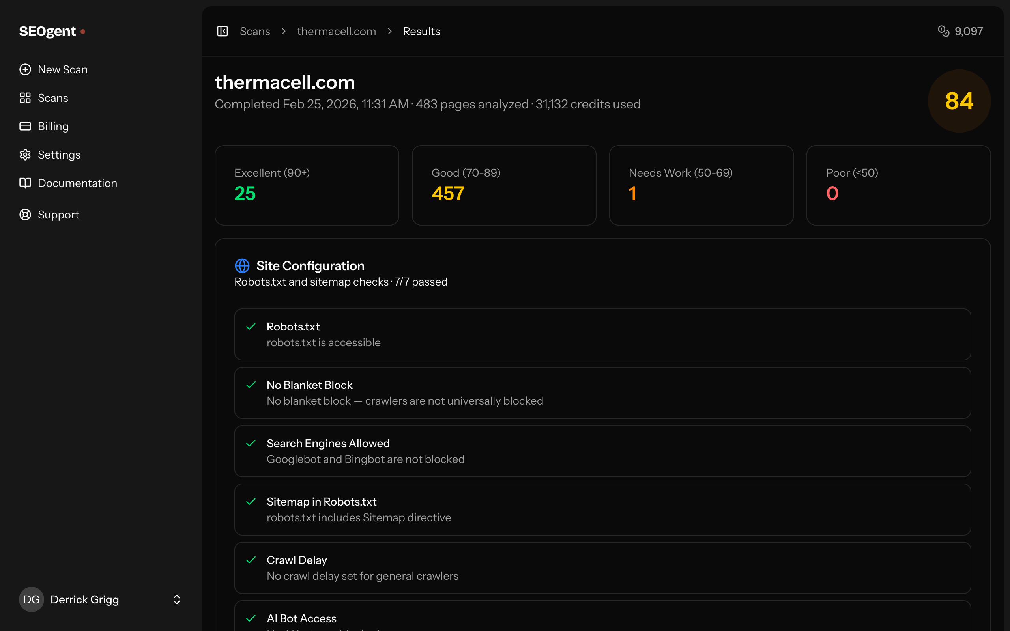Expand the Scans breadcrumb chevron
The height and width of the screenshot is (631, 1010).
tap(283, 31)
